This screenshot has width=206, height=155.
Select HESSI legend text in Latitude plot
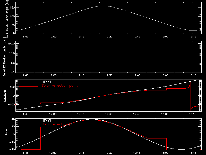46,121
